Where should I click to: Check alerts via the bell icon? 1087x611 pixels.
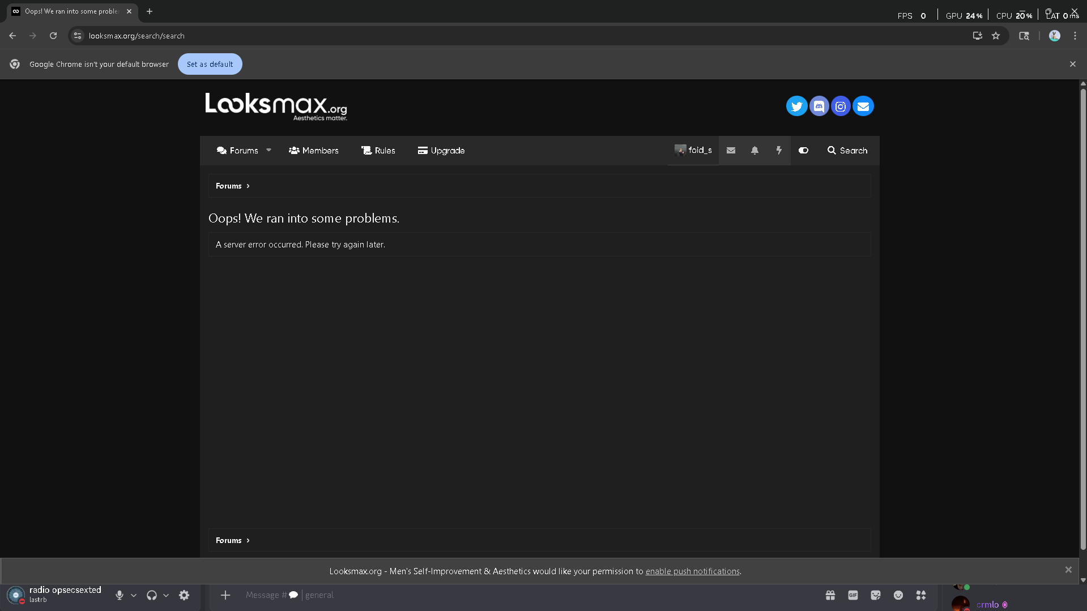[x=754, y=150]
